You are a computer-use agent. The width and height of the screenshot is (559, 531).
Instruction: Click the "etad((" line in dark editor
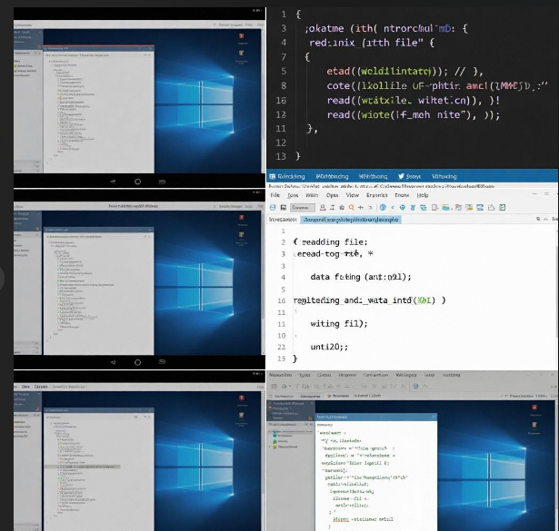[404, 71]
